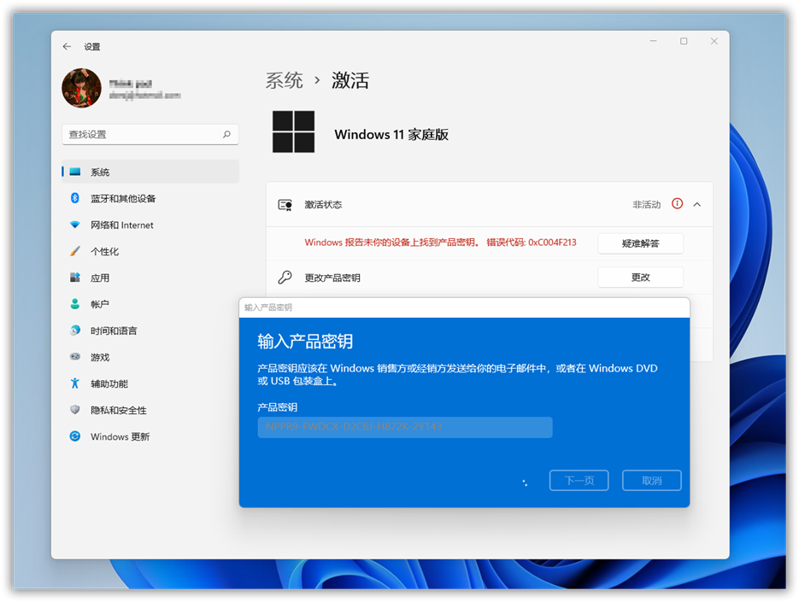Open the clock globe icon for 时间和语言
799x602 pixels.
click(x=75, y=330)
